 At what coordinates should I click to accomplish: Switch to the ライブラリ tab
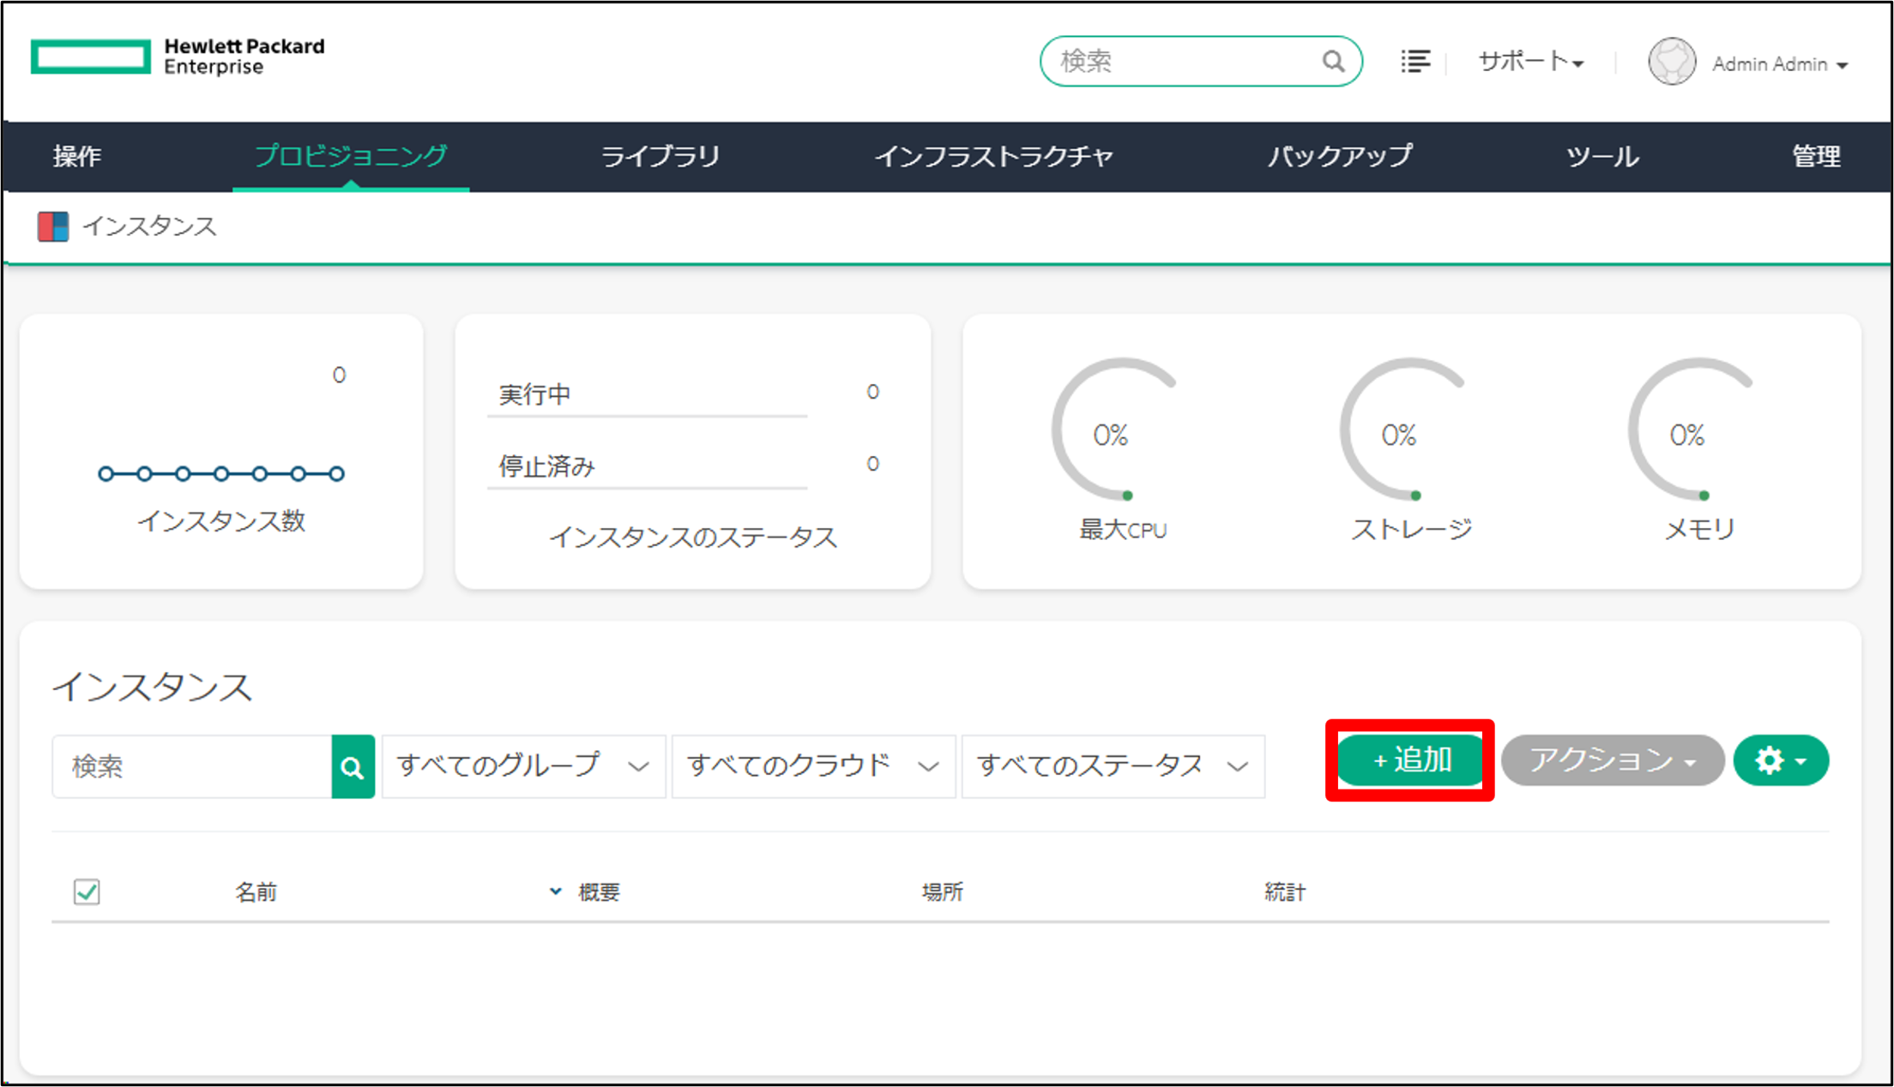pyautogui.click(x=661, y=157)
